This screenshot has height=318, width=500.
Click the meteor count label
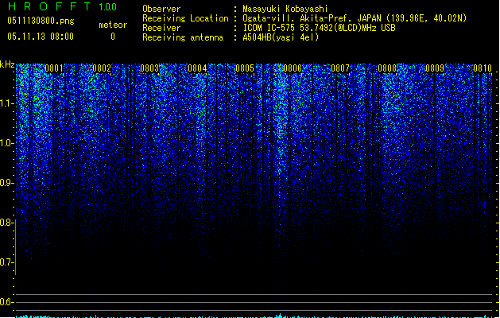[x=113, y=25]
